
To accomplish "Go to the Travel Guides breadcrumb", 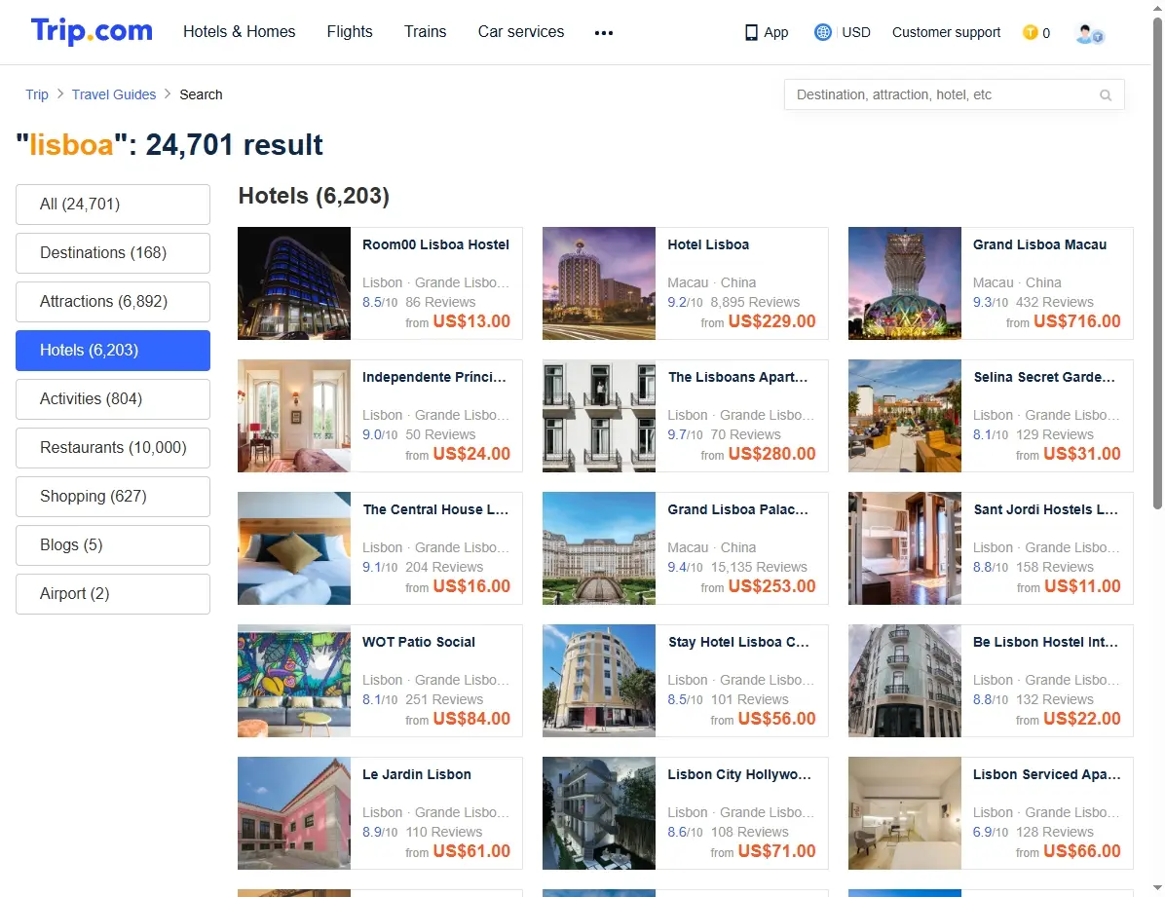I will pyautogui.click(x=114, y=94).
